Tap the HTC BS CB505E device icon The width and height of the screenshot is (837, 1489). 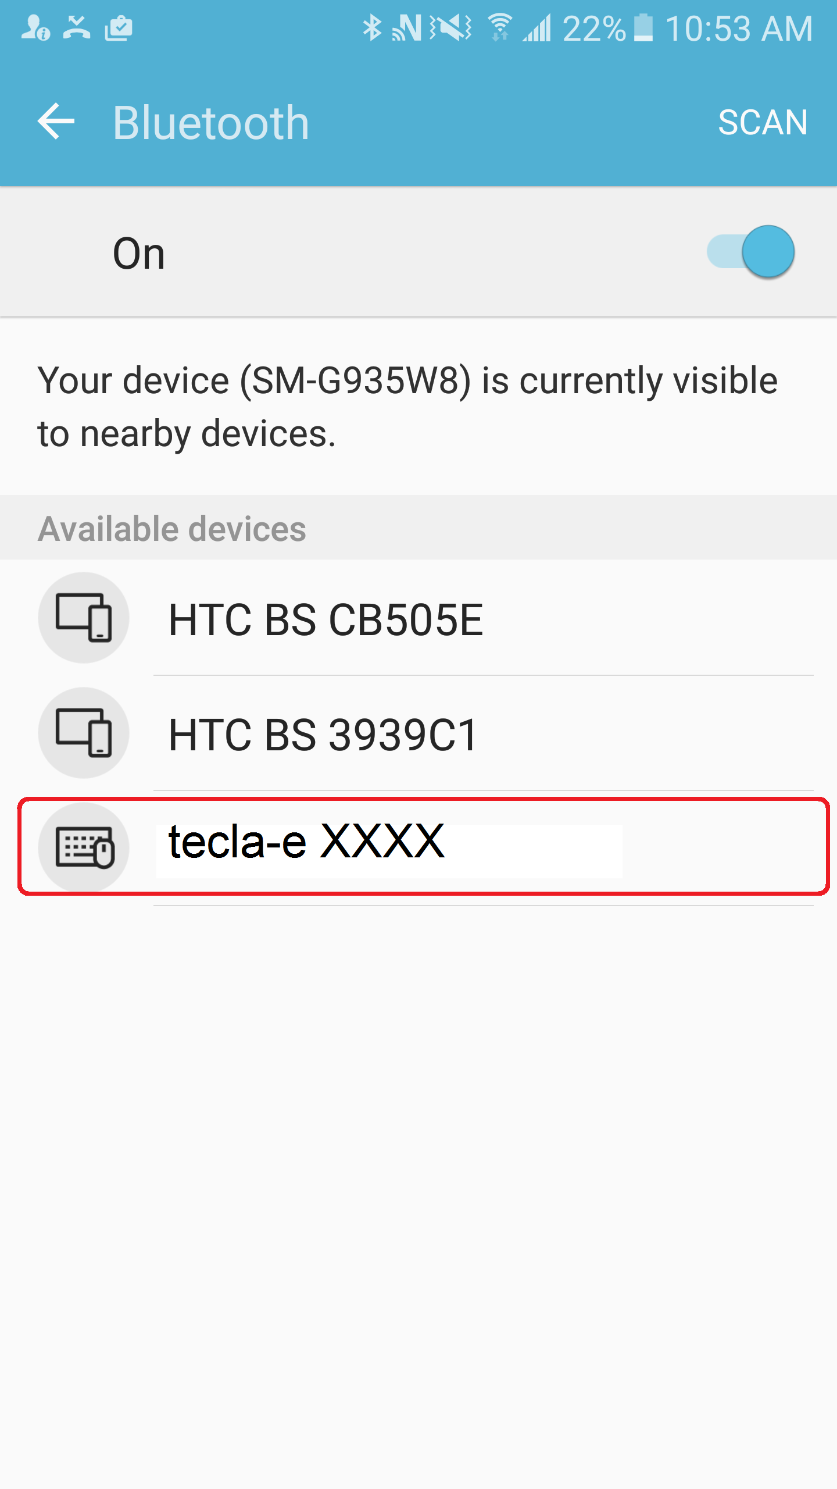tap(84, 618)
